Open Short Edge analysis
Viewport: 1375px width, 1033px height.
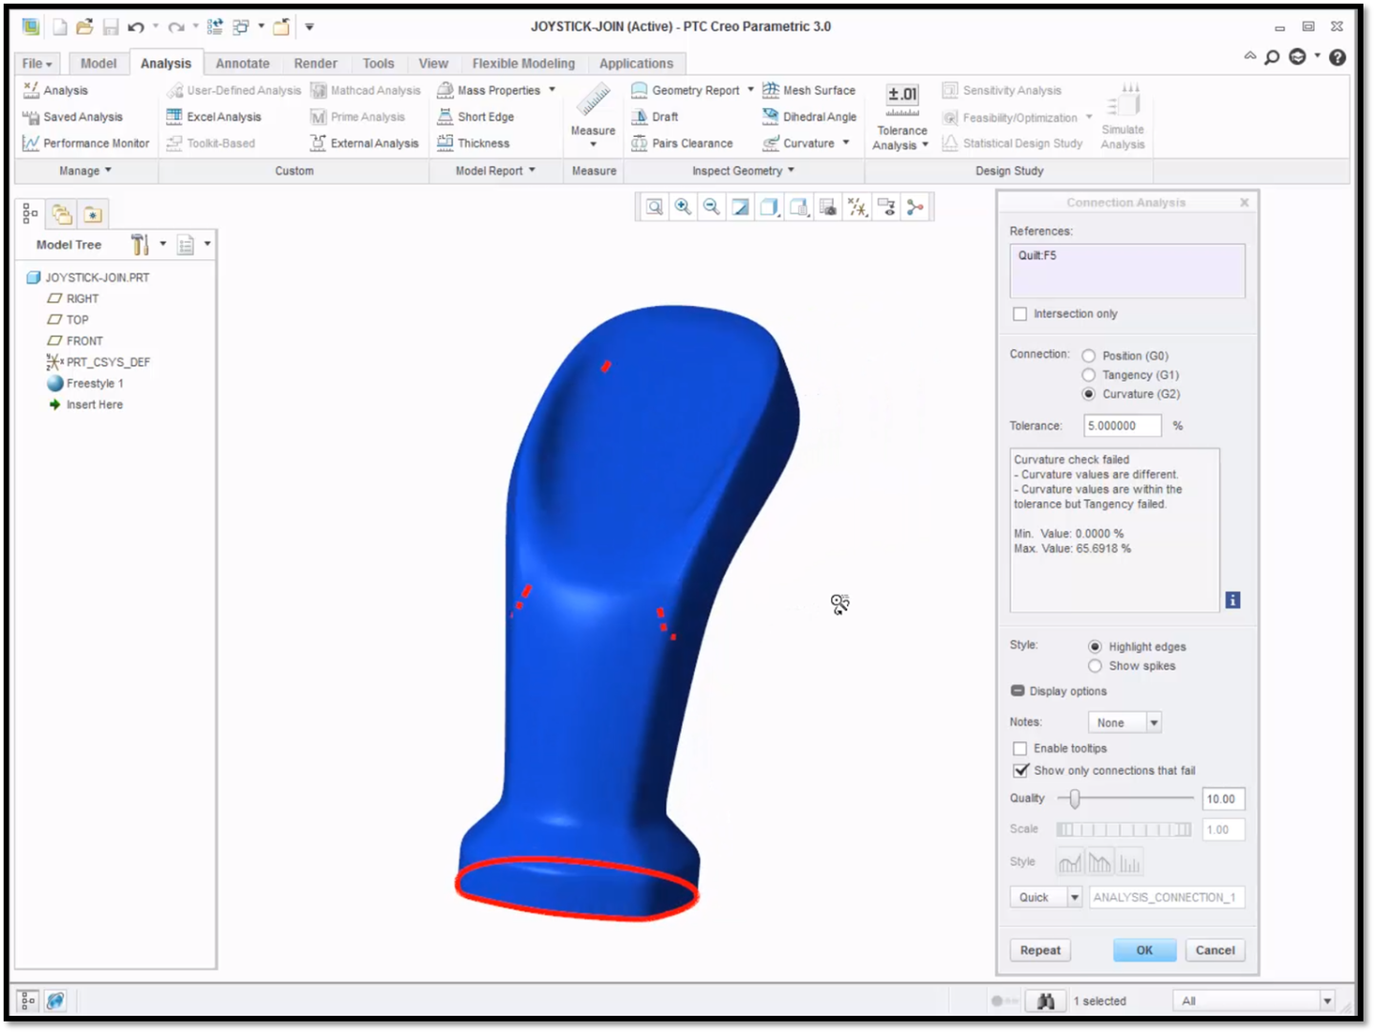475,117
